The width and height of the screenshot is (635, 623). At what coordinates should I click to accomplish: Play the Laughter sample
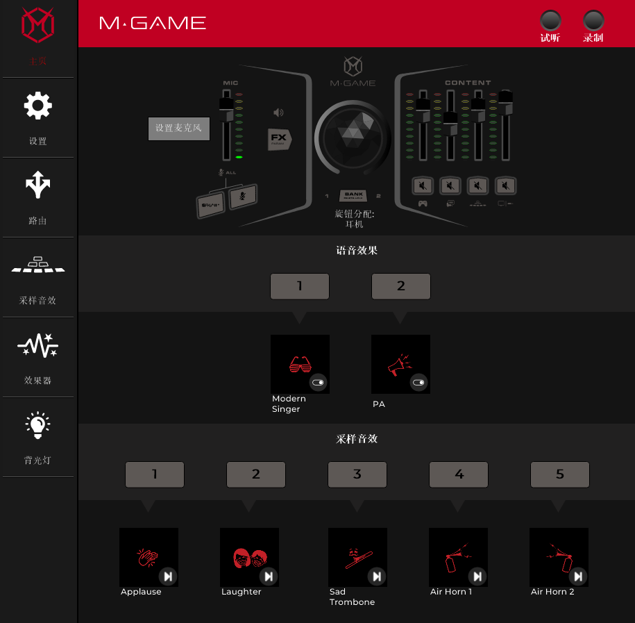coord(269,576)
